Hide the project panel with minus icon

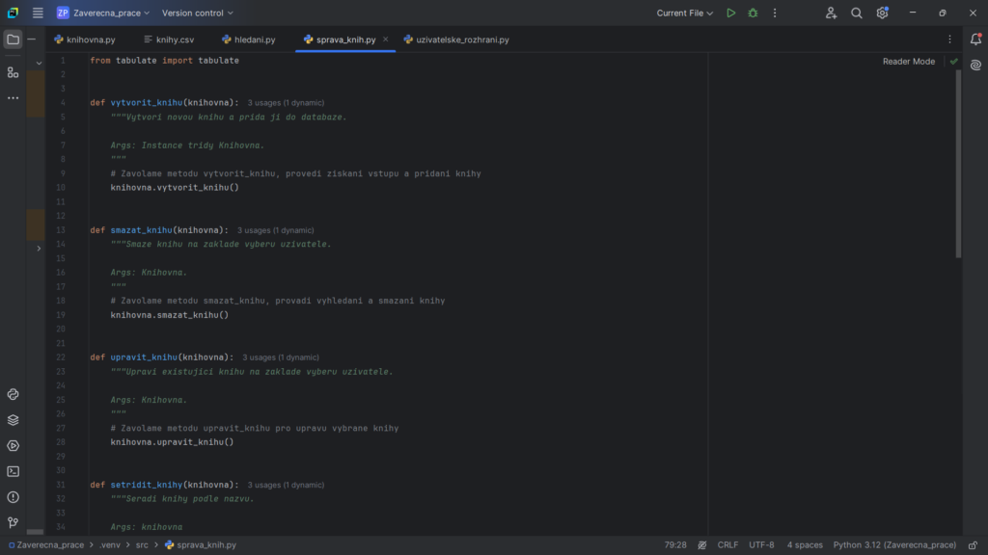click(x=32, y=40)
